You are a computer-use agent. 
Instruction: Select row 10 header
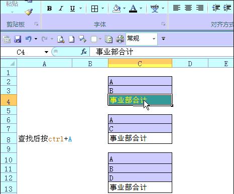(9, 159)
